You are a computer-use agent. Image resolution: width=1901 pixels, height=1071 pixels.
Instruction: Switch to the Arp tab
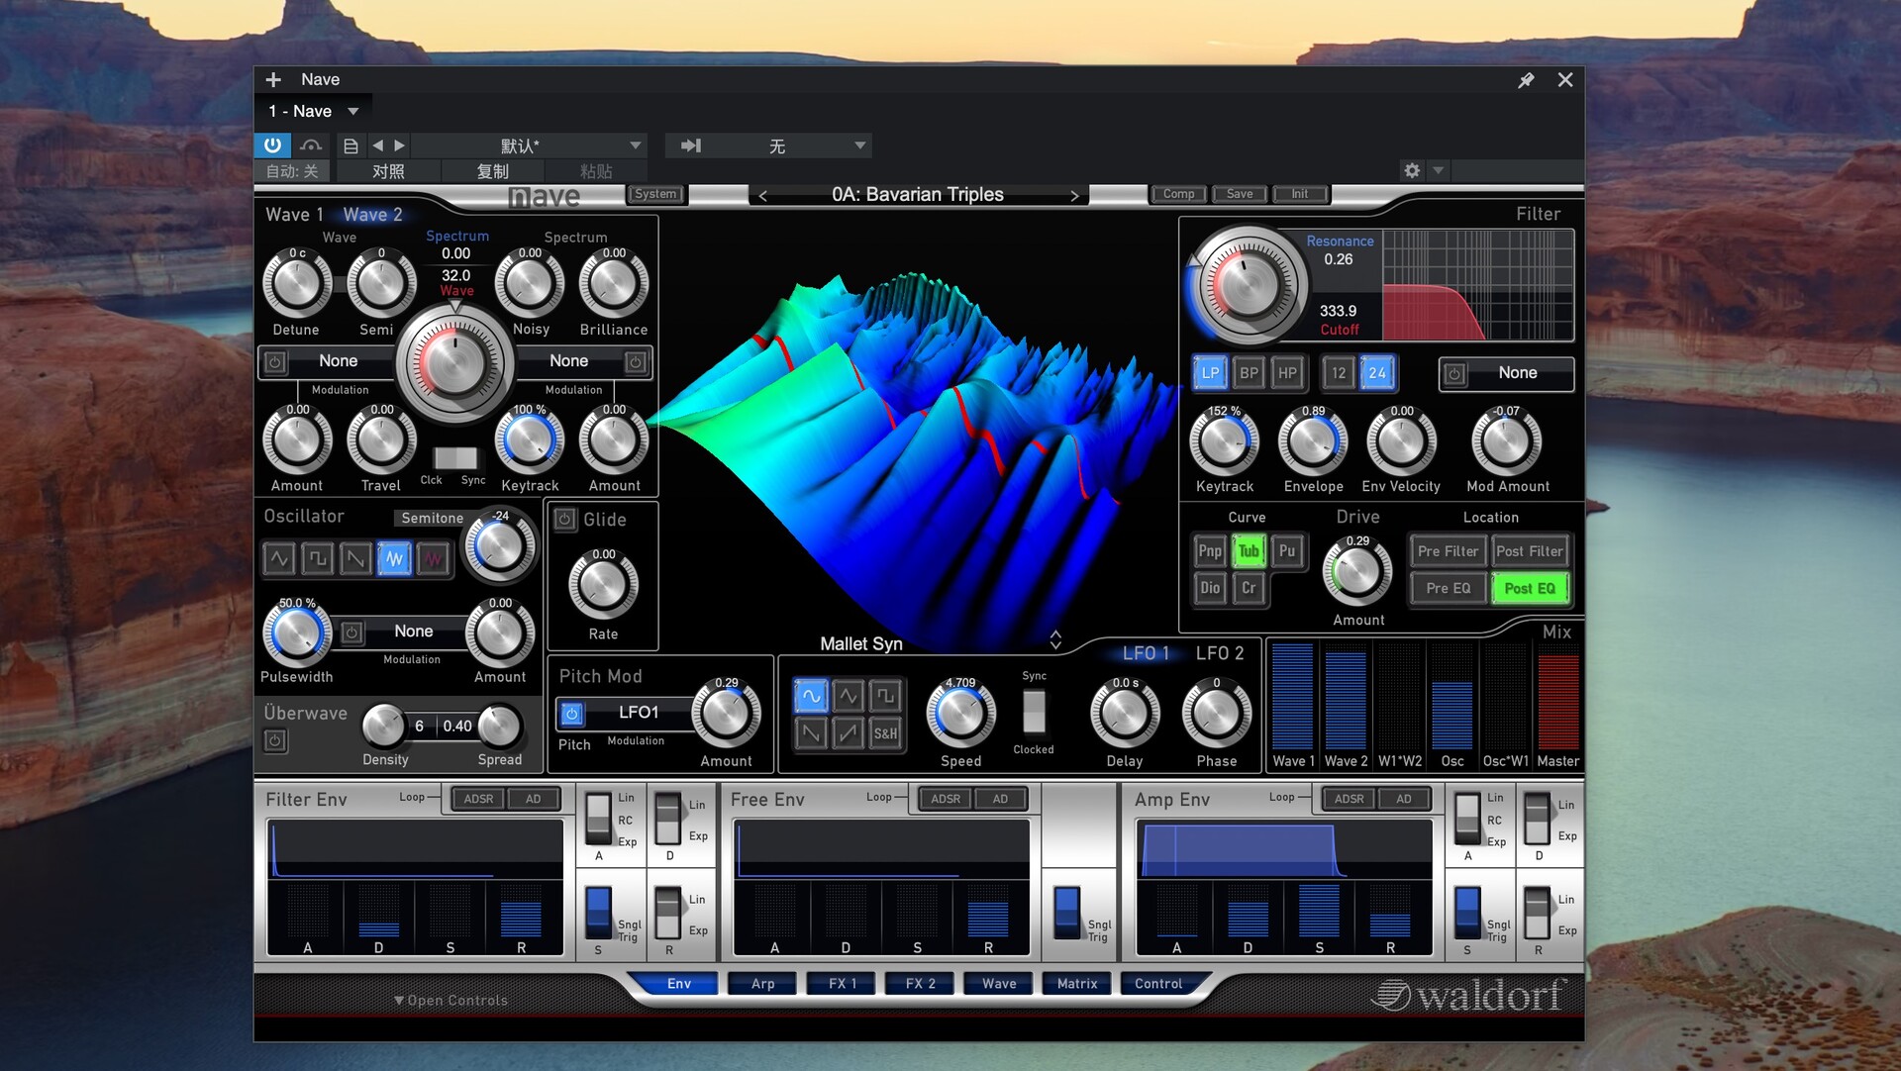(762, 984)
